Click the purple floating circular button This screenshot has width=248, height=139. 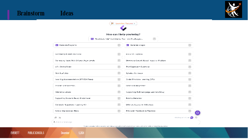[197, 113]
